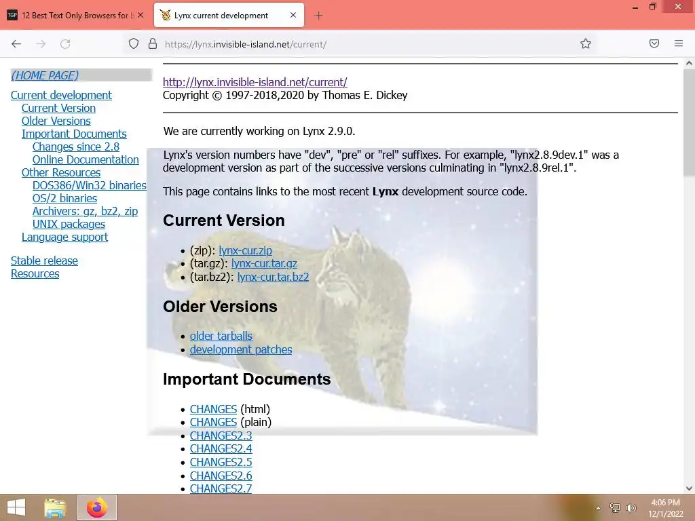Image resolution: width=695 pixels, height=521 pixels.
Task: Open 'Online Documentation' link
Action: point(86,159)
